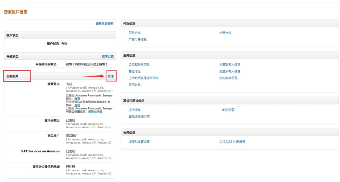This screenshot has height=182, width=340.
Task: Open 国际退货提供商 link
Action: (x=139, y=117)
